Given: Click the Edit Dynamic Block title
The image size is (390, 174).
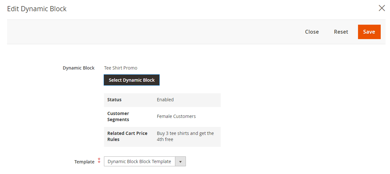Looking at the screenshot, I should click(x=37, y=9).
